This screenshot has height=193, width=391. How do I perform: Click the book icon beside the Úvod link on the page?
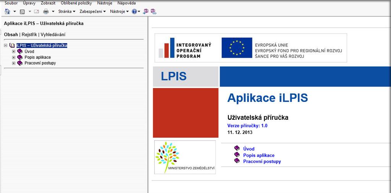pyautogui.click(x=237, y=148)
